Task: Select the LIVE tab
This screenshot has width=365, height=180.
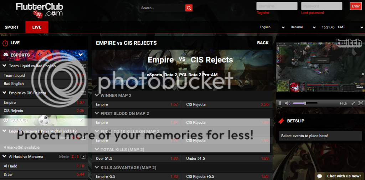Action: (37, 27)
